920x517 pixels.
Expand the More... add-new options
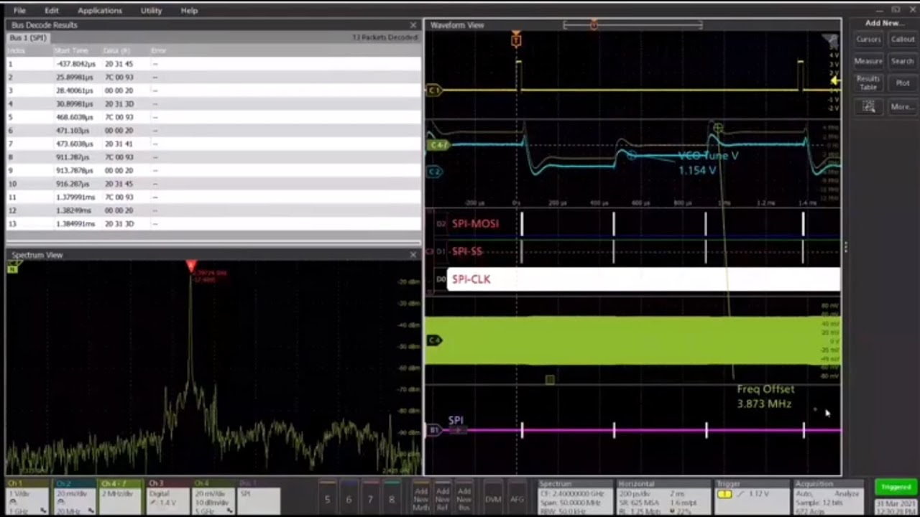902,107
